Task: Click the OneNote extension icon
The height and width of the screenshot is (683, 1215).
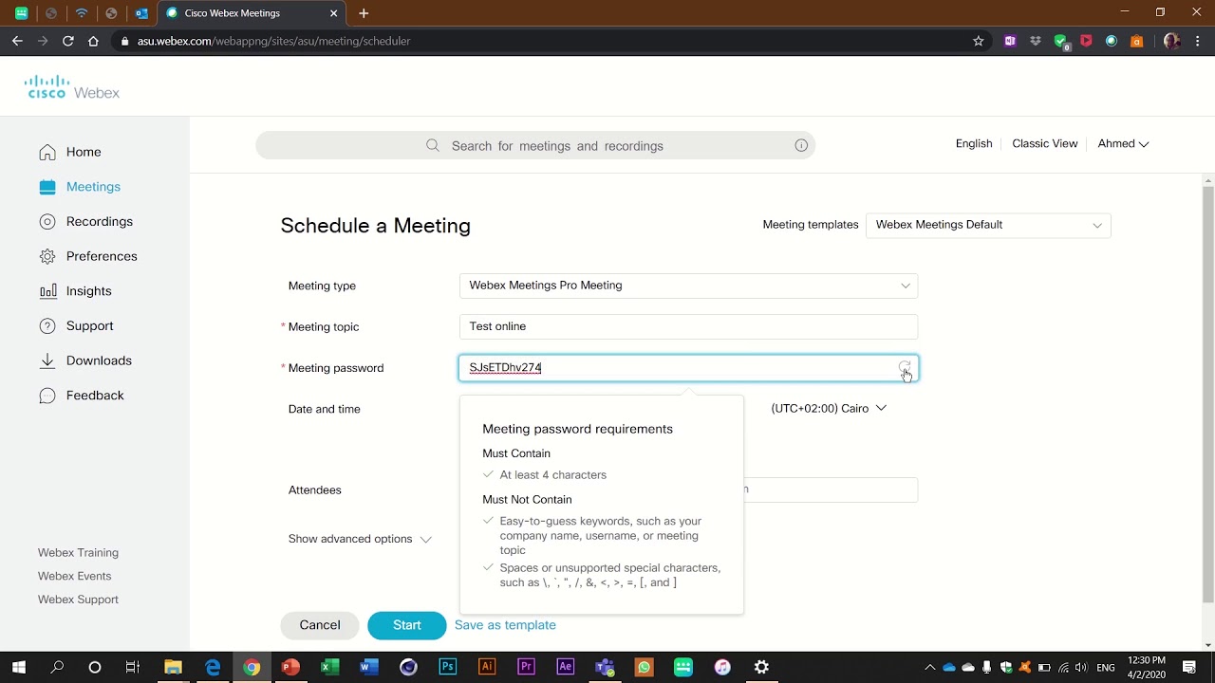Action: [x=1010, y=41]
